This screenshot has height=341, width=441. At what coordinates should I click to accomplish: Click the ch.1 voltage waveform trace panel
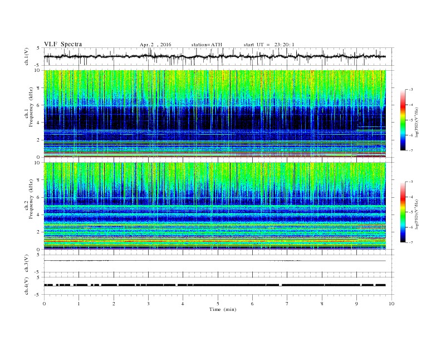[219, 56]
